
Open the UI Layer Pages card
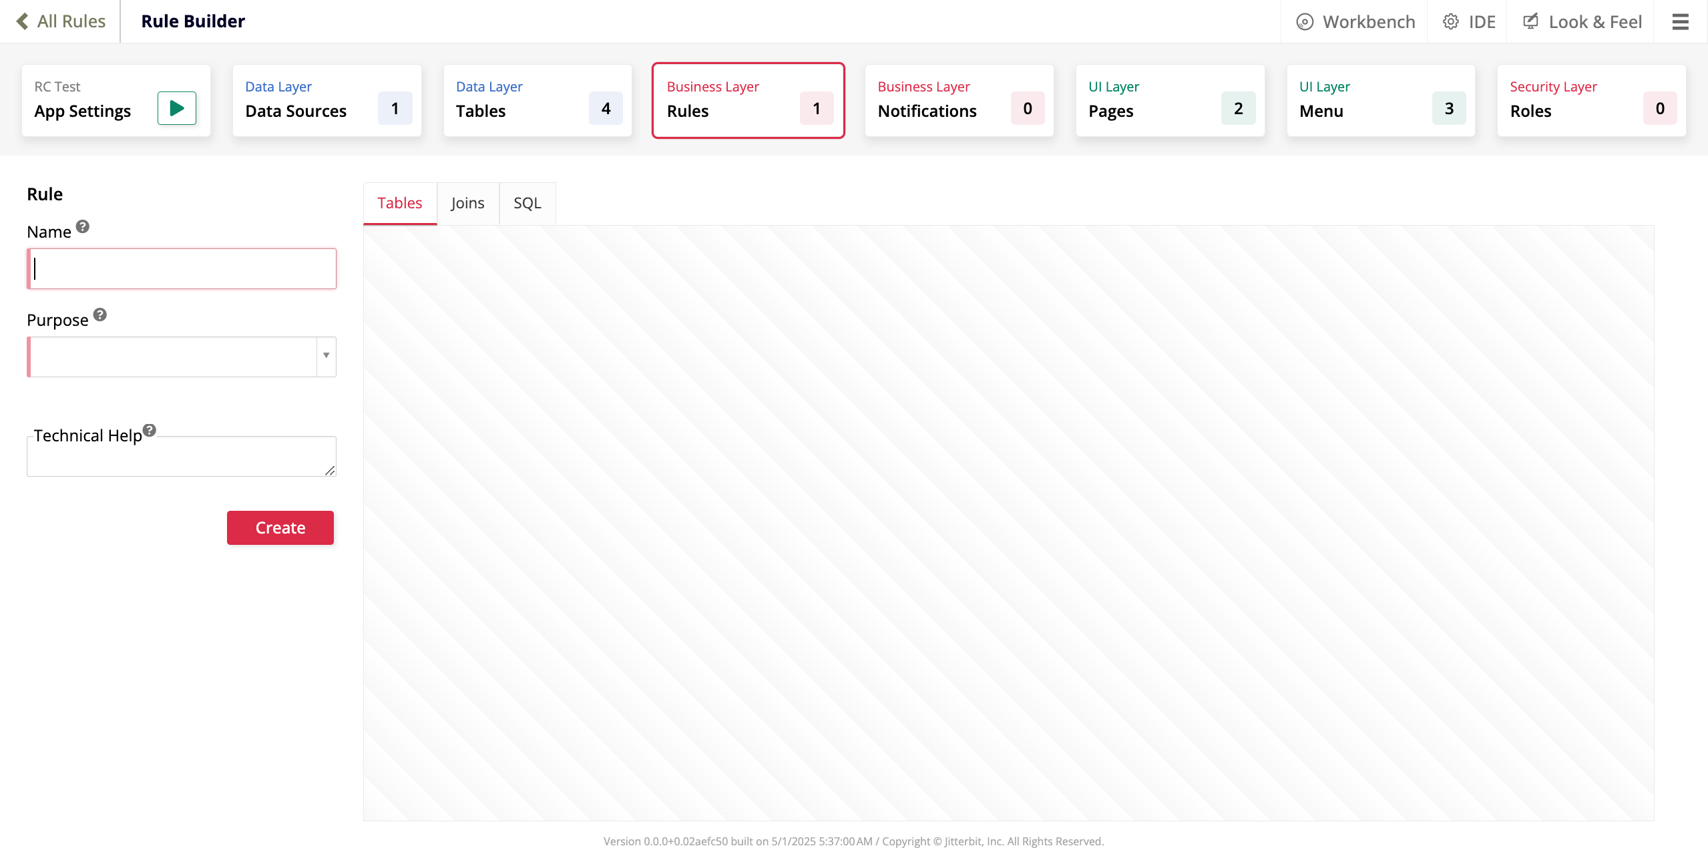tap(1170, 101)
